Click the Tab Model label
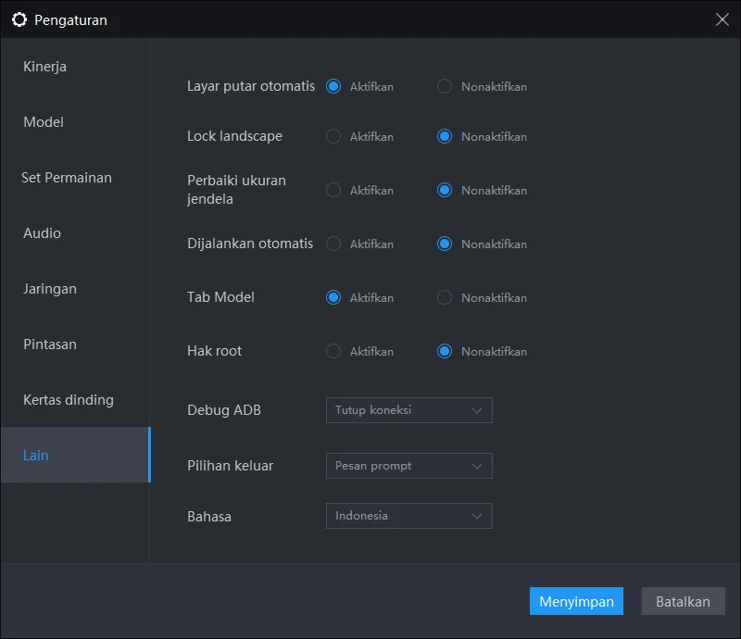Image resolution: width=741 pixels, height=639 pixels. click(220, 297)
